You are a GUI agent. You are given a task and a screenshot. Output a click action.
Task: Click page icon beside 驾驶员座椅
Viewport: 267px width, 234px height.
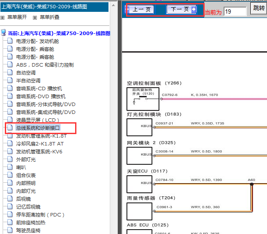(10, 230)
